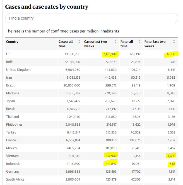Click sort arrows for Rate: last two weeks
183x185 pixels.
click(x=174, y=42)
